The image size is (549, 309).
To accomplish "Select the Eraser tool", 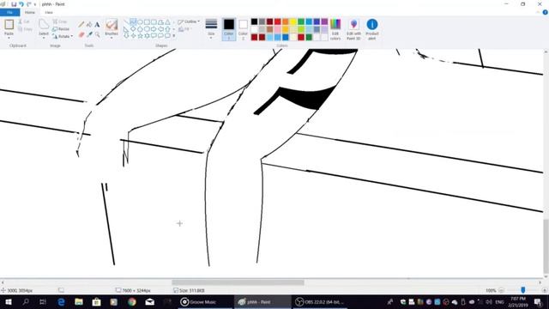I will point(81,34).
